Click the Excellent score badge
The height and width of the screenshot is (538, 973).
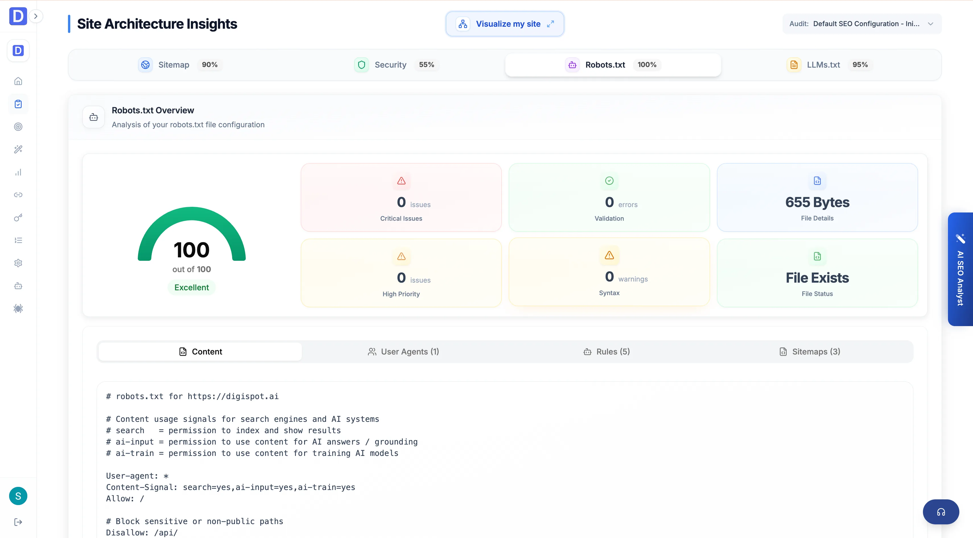[x=191, y=287]
